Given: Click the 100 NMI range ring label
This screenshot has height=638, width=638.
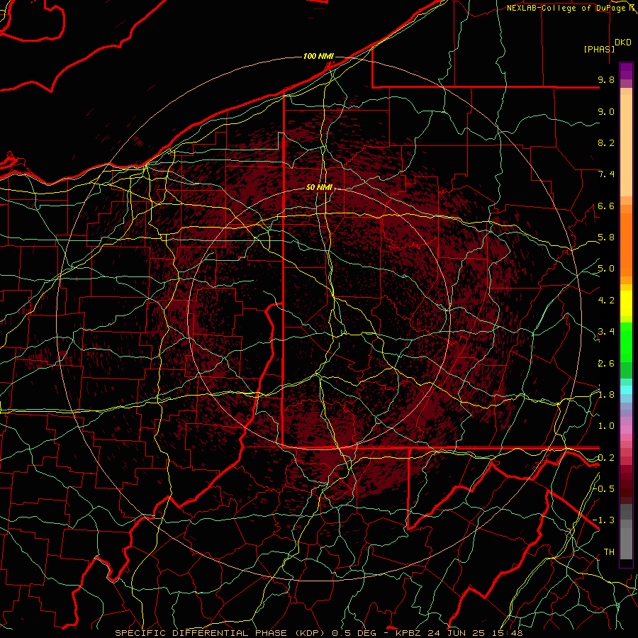Looking at the screenshot, I should (x=318, y=56).
